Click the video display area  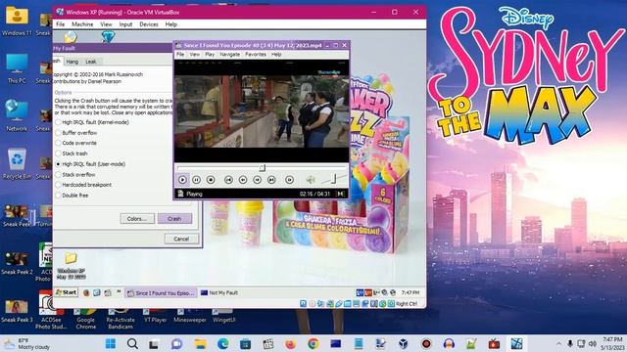tap(262, 110)
